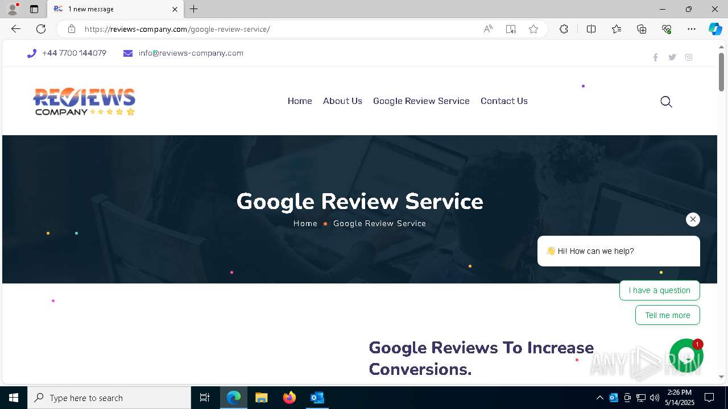This screenshot has width=728, height=409.
Task: Toggle Split screen view
Action: 591,29
